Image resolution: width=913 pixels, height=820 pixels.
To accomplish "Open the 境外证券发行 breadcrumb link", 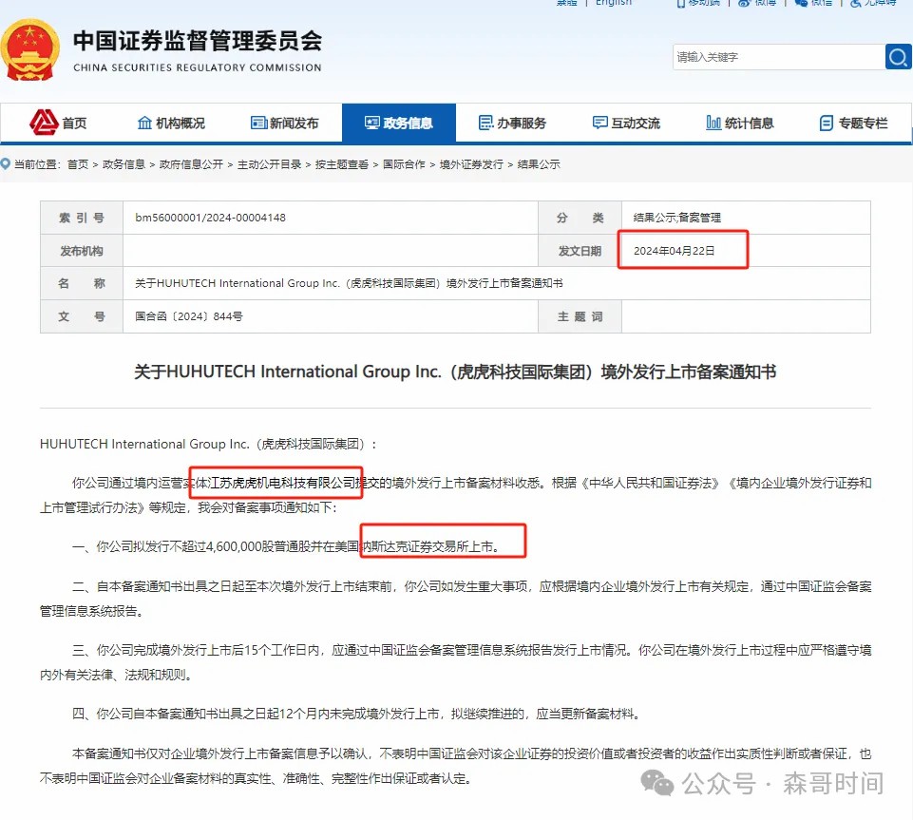I will click(471, 164).
